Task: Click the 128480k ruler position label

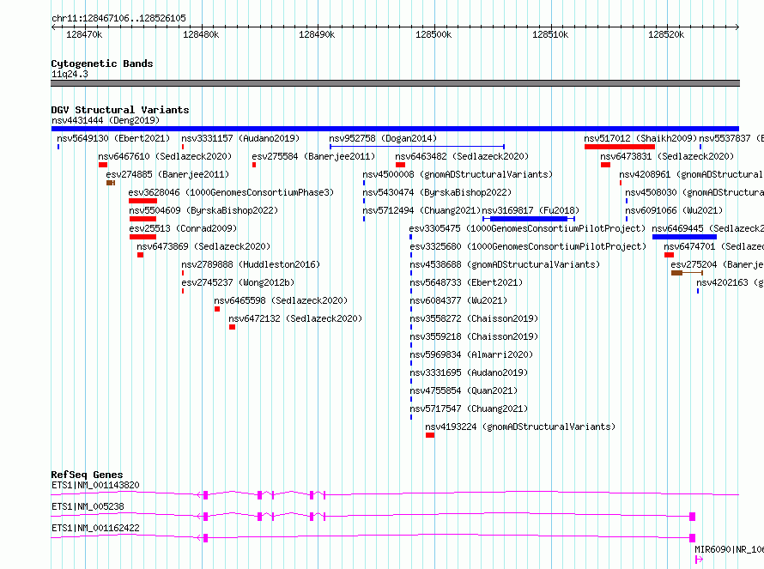Action: (x=201, y=34)
